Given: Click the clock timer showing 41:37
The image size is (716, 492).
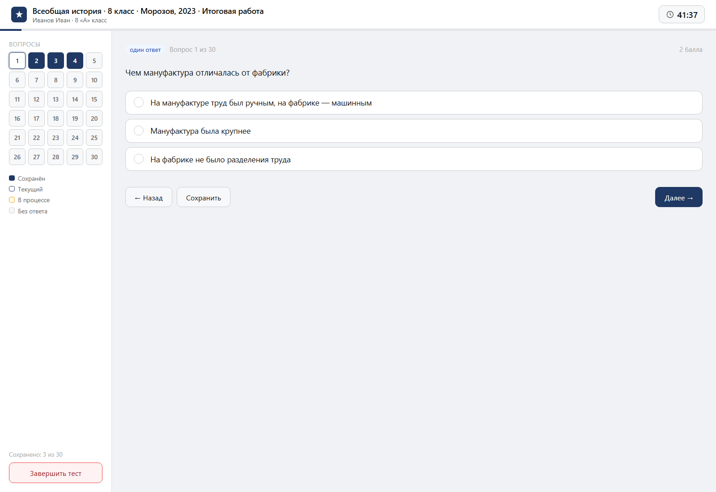Looking at the screenshot, I should [x=682, y=14].
